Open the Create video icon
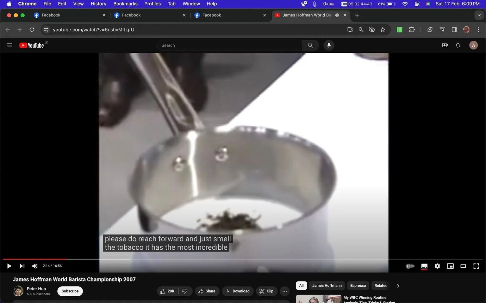 point(445,45)
